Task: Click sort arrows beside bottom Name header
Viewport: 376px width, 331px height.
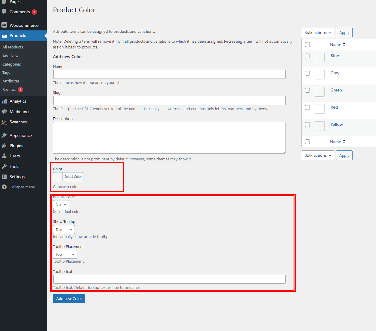Action: tap(344, 142)
